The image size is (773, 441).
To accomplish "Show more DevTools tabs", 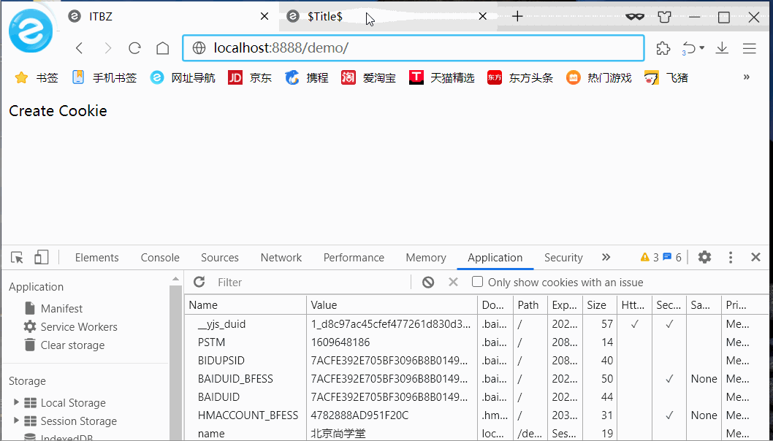I will click(606, 257).
